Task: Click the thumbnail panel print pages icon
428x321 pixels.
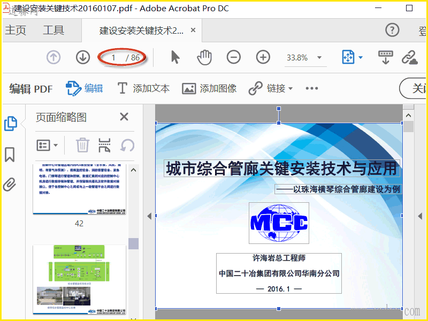Action: coord(104,145)
